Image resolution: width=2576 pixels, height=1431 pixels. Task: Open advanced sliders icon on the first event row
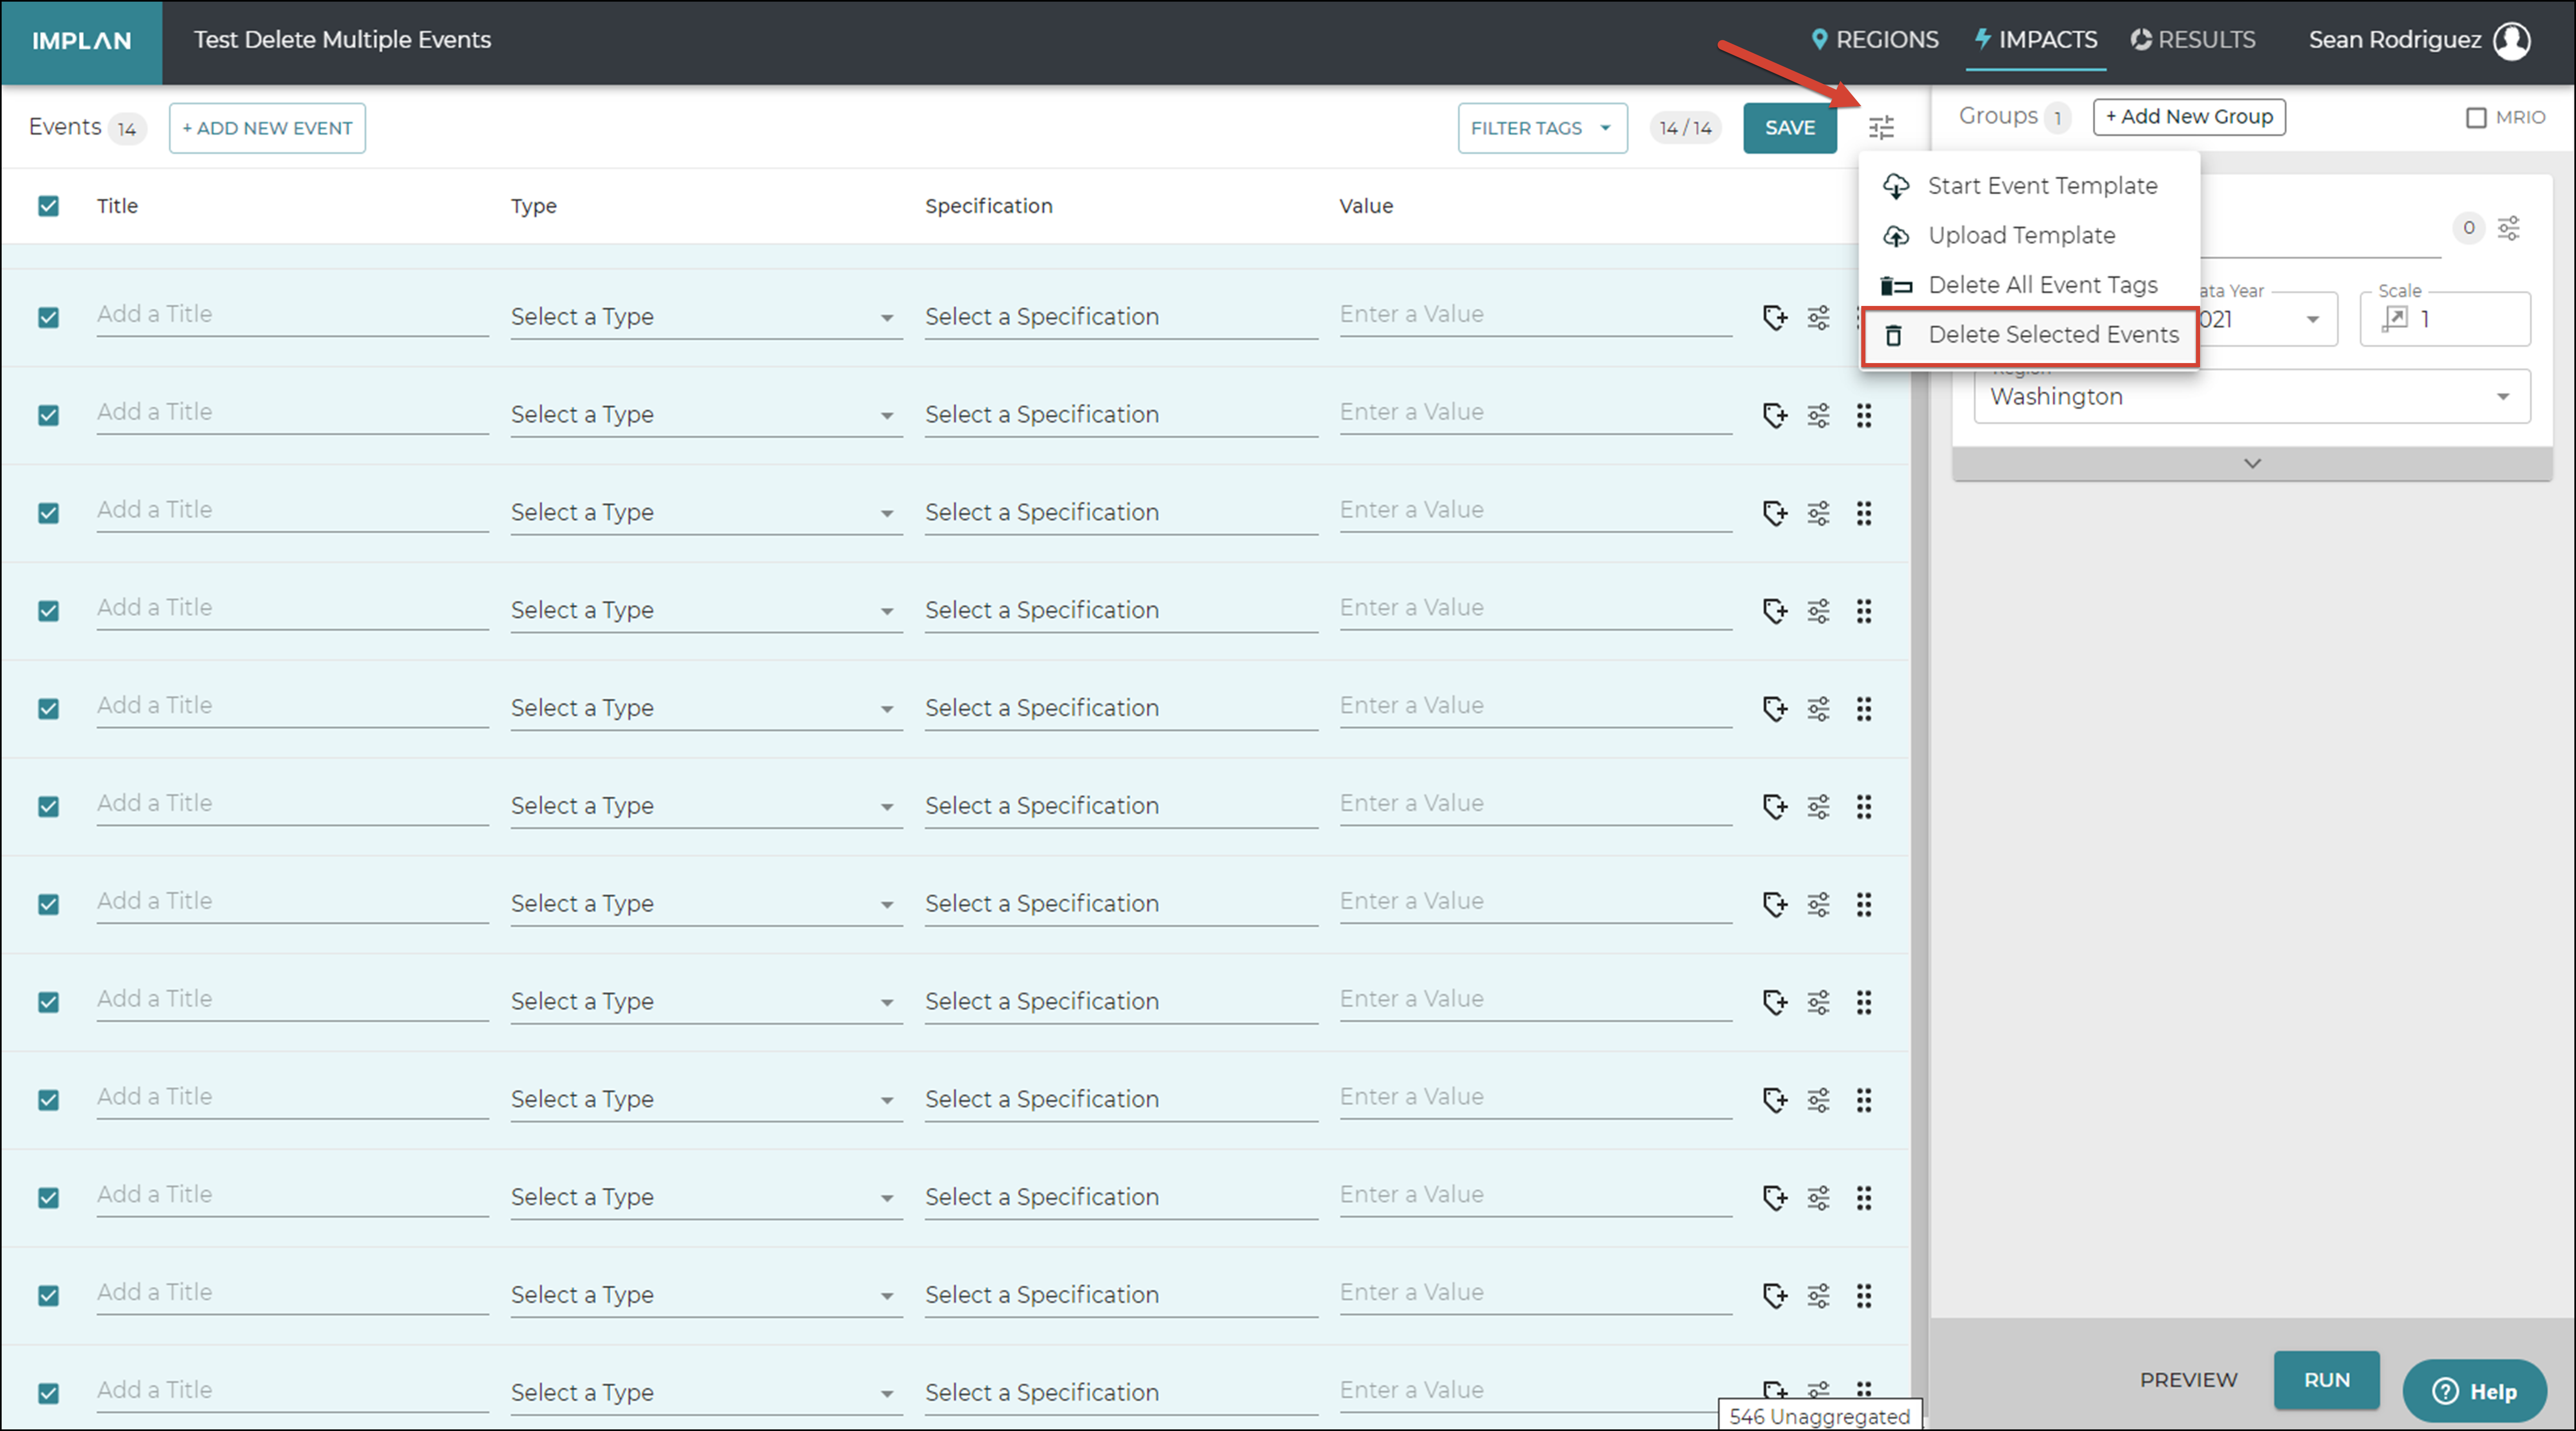pos(1819,318)
